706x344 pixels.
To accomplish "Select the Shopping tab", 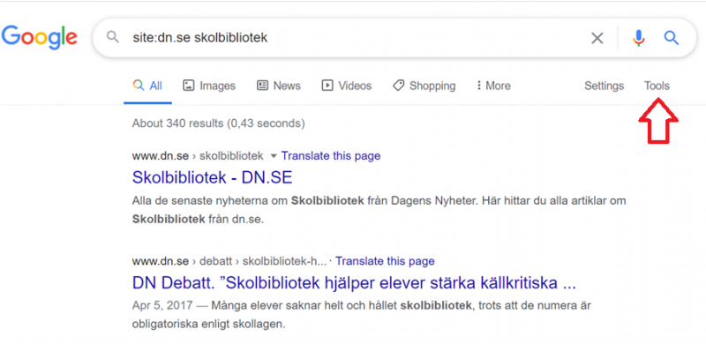I will pyautogui.click(x=424, y=86).
